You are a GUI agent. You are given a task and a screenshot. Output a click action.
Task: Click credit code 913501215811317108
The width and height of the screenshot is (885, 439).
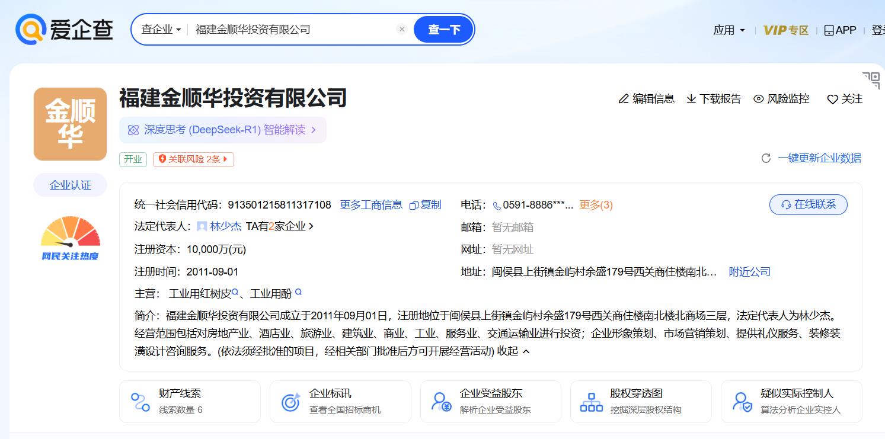279,205
